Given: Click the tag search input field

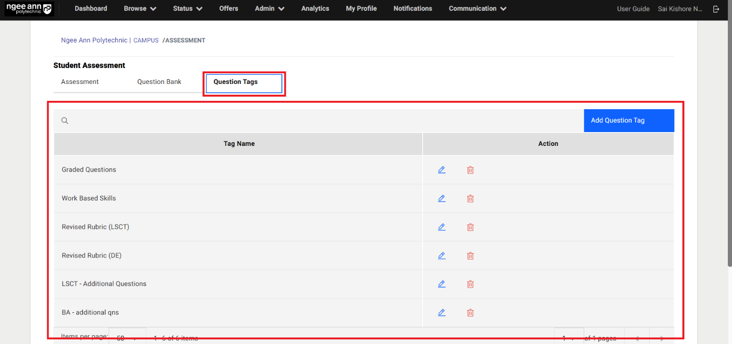Looking at the screenshot, I should coord(322,121).
